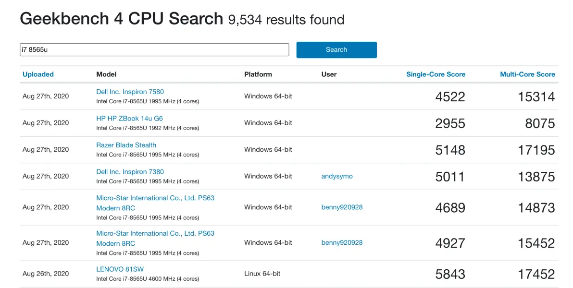Open the PS63 Modern 8RC result scoring 4689
The width and height of the screenshot is (573, 288).
point(155,203)
